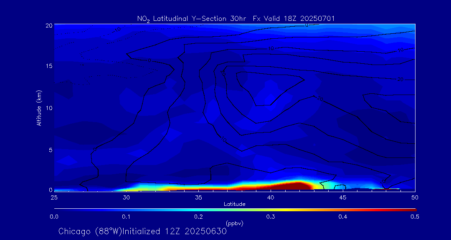Click contour label 20 near latitude 49
Screen dimensions: 451x240
400,80
